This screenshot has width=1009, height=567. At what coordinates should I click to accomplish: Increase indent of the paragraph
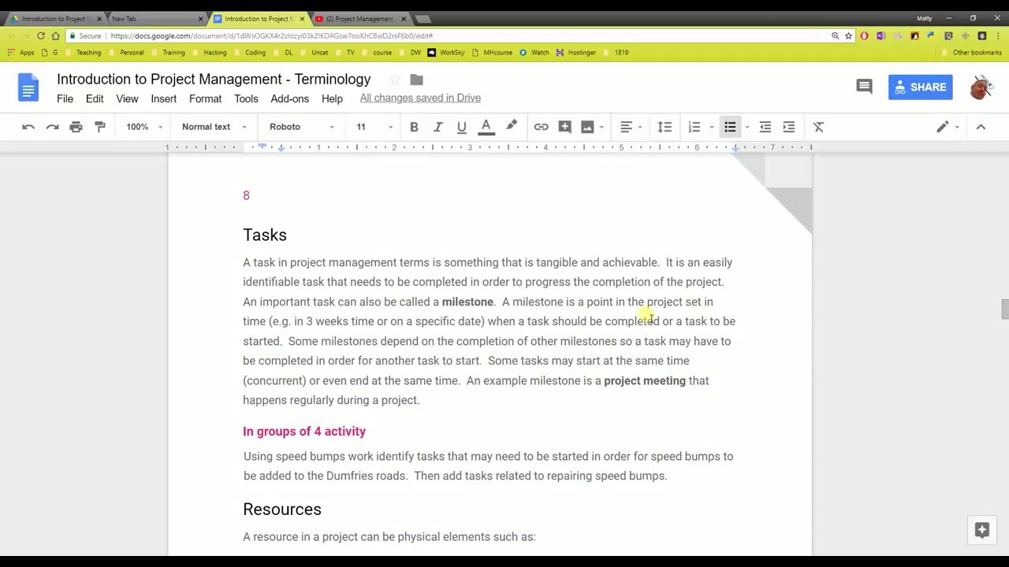789,127
